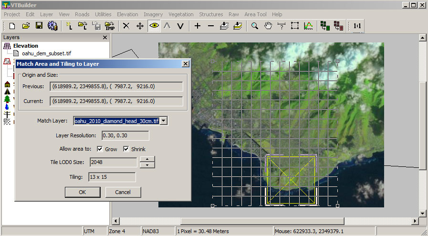Select the hand pan tool
The width and height of the screenshot is (428, 236).
point(268,26)
